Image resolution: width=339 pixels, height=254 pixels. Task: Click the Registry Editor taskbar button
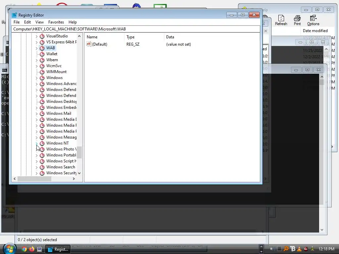[x=58, y=249]
